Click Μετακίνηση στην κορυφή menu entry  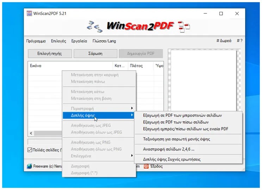click(x=99, y=75)
